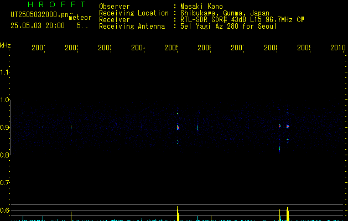Click the green 'meteor' label

[x=80, y=18]
